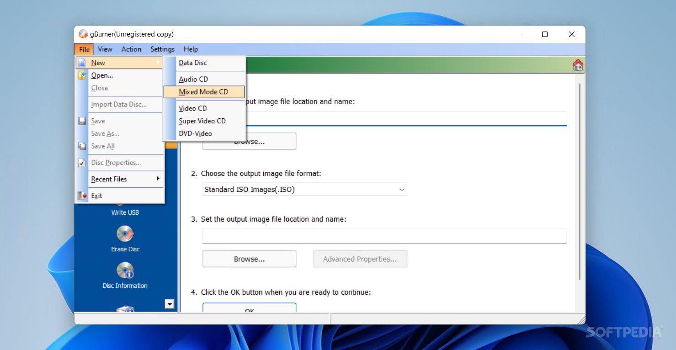676x350 pixels.
Task: Open the output image file format dropdown
Action: [x=304, y=189]
